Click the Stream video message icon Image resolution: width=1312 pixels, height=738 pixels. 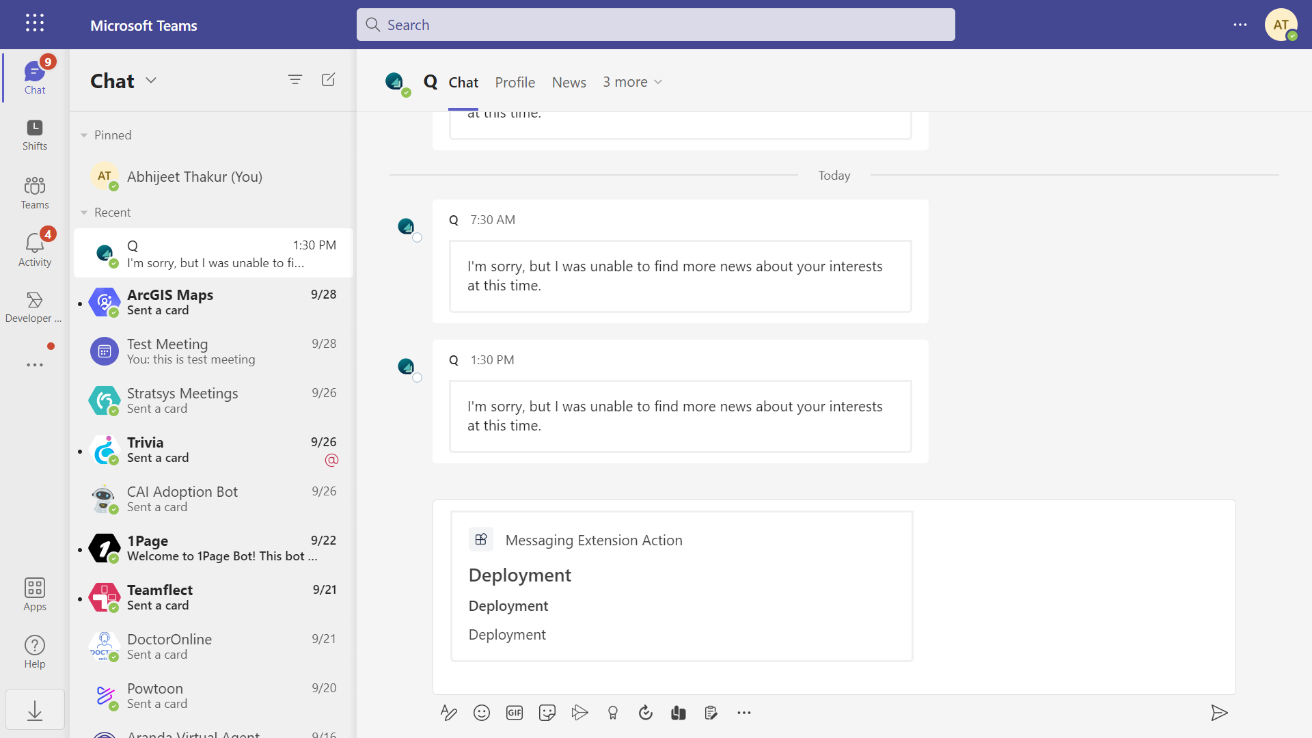pos(580,713)
